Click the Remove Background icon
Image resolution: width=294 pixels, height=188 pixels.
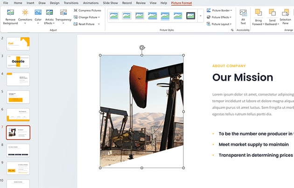point(10,13)
